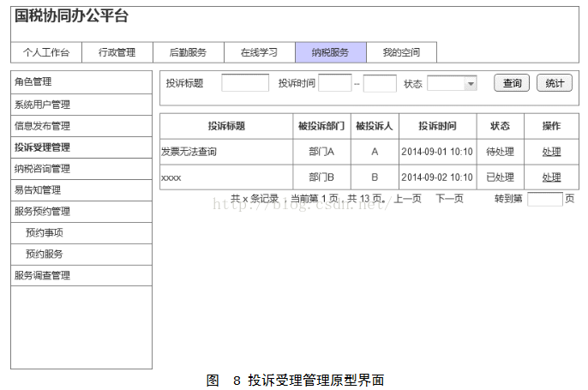Click the 待处理 status cell
Image resolution: width=588 pixels, height=390 pixels.
[x=501, y=152]
